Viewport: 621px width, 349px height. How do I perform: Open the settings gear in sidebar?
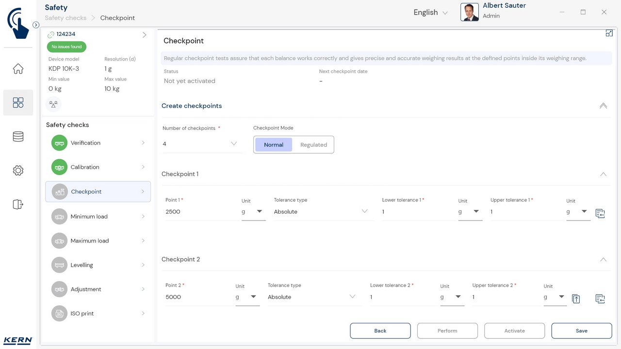pyautogui.click(x=18, y=171)
